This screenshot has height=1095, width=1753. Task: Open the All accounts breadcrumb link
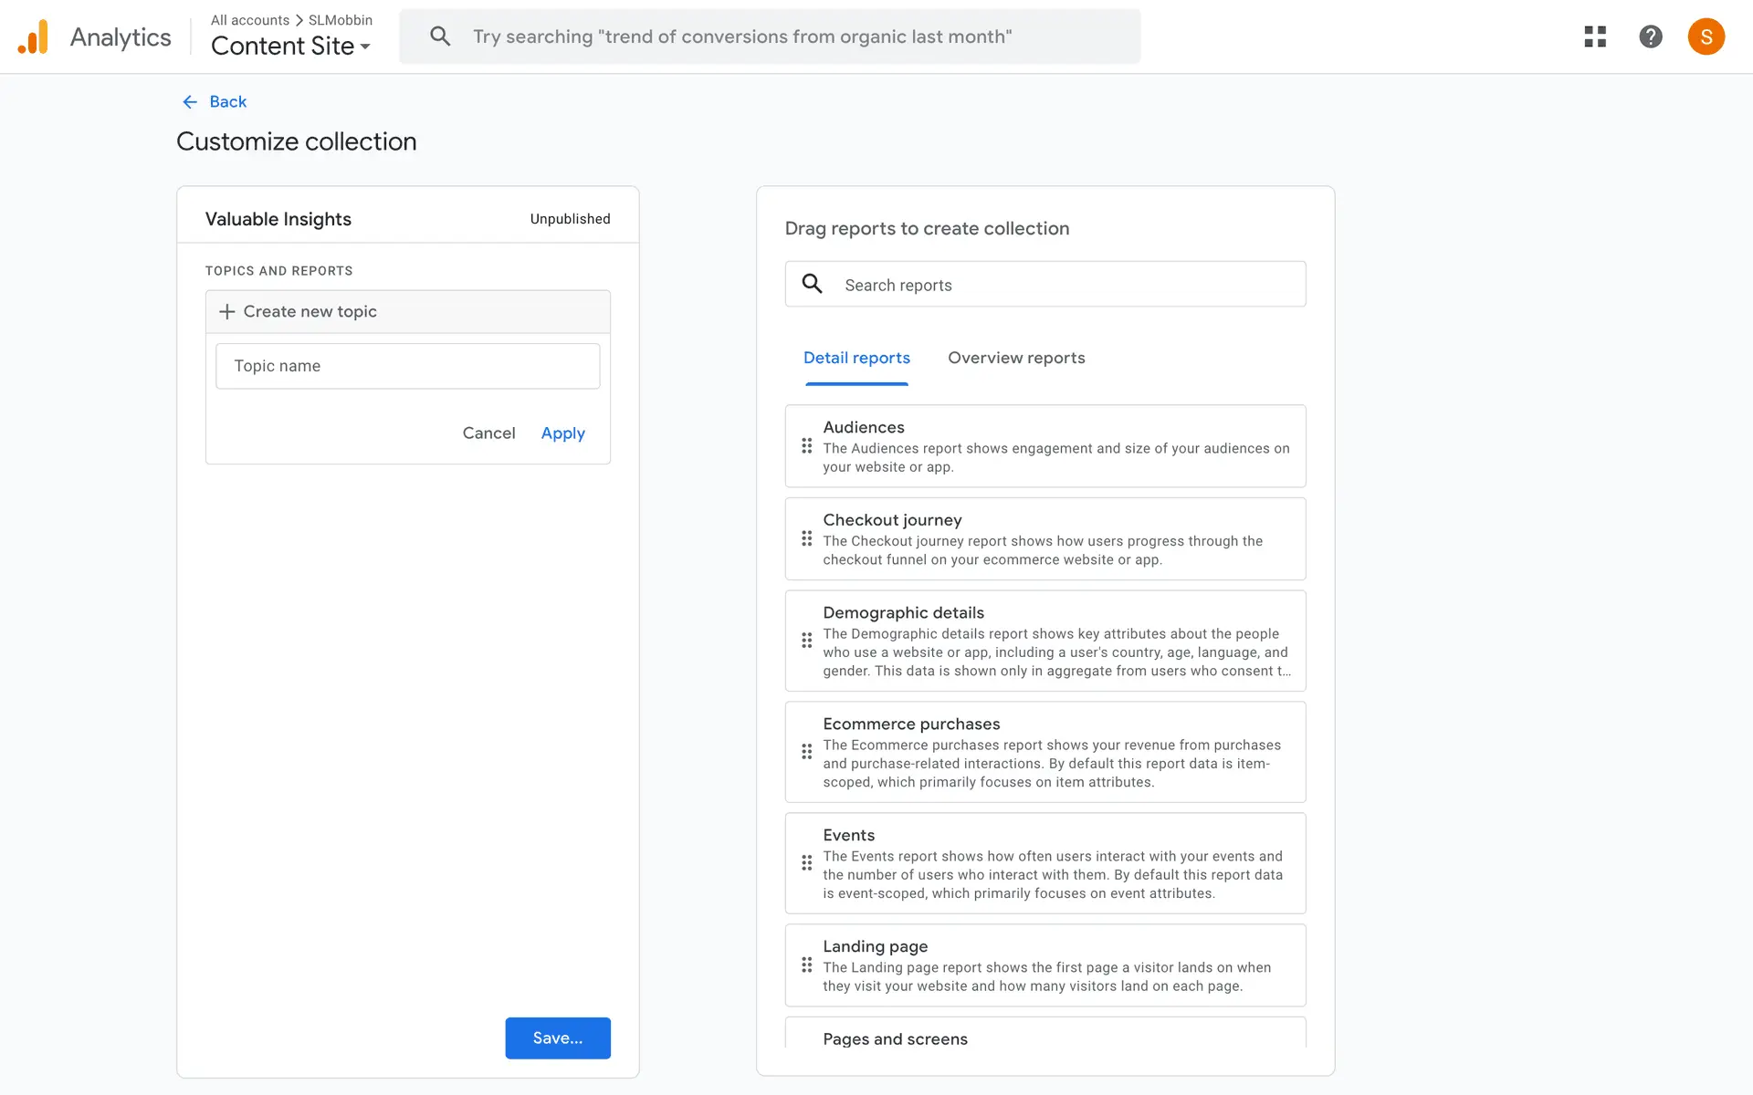click(x=249, y=20)
